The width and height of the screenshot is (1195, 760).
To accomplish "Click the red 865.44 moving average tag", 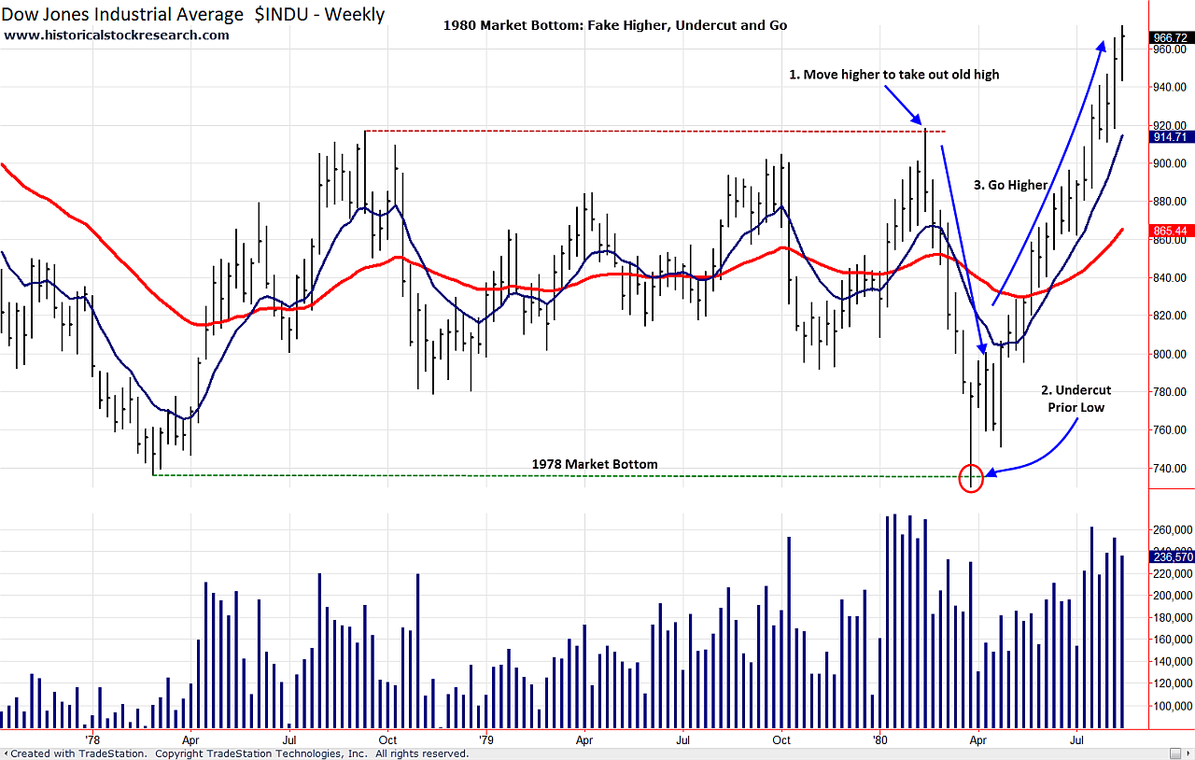I will click(1170, 230).
